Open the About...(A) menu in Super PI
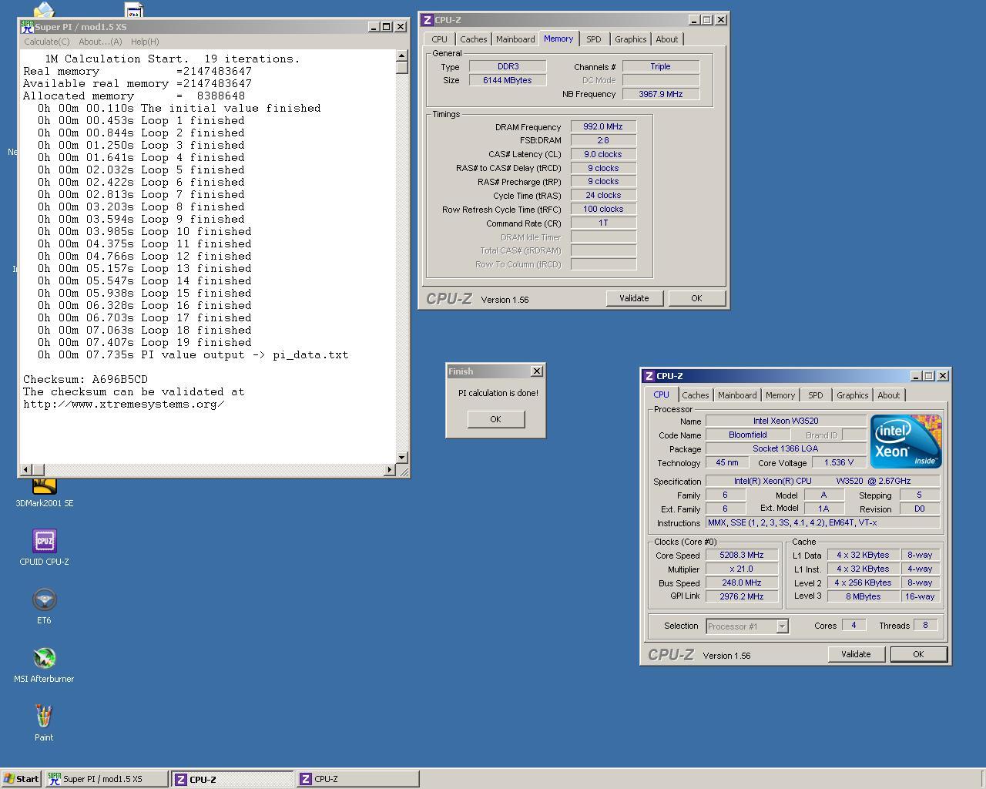Image resolution: width=986 pixels, height=789 pixels. point(100,42)
